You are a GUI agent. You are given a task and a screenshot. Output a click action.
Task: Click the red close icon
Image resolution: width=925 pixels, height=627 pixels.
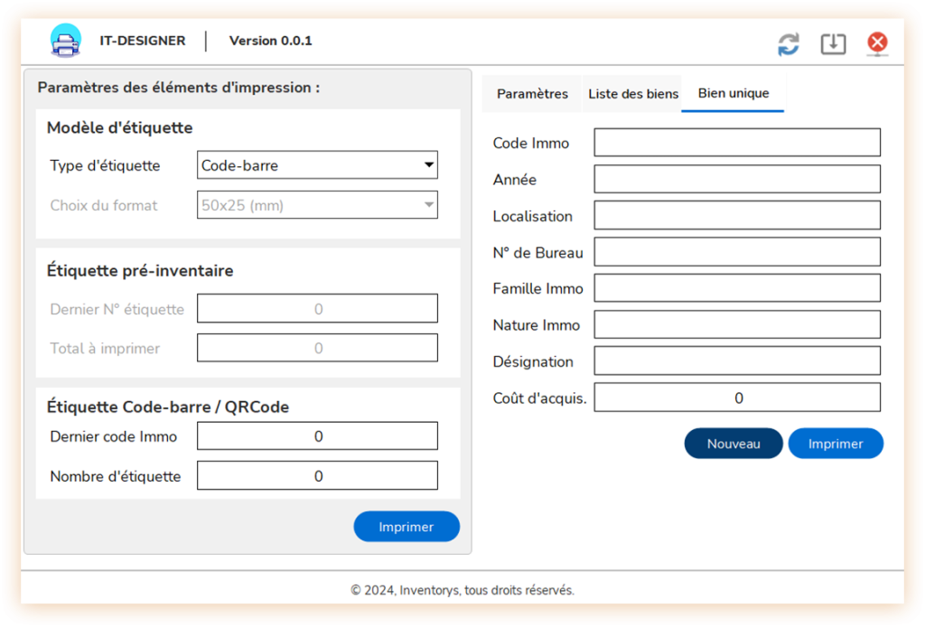click(877, 43)
